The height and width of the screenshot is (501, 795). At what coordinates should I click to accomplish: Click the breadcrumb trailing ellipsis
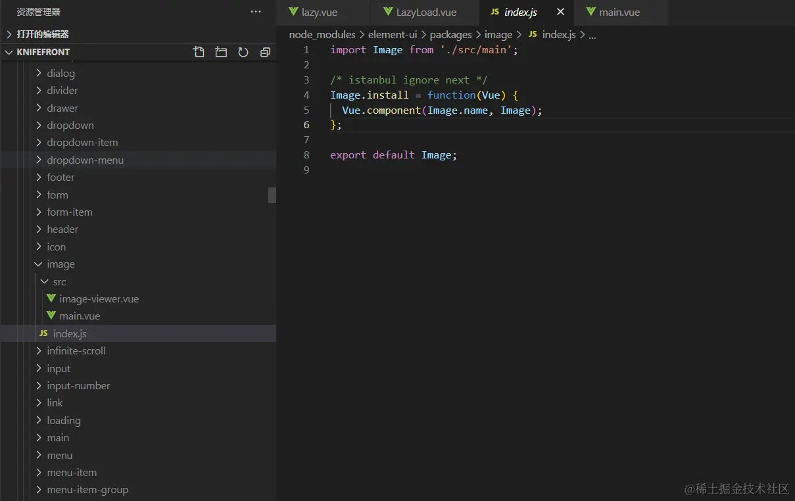[592, 35]
